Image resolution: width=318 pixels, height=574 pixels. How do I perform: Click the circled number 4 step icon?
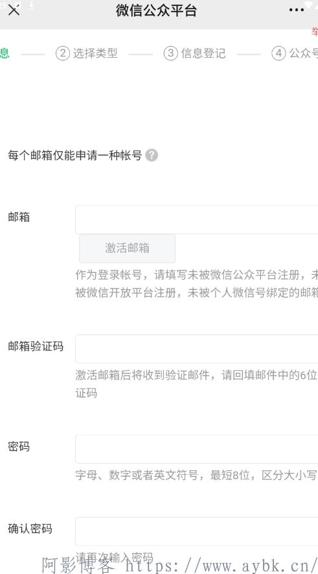pos(278,53)
